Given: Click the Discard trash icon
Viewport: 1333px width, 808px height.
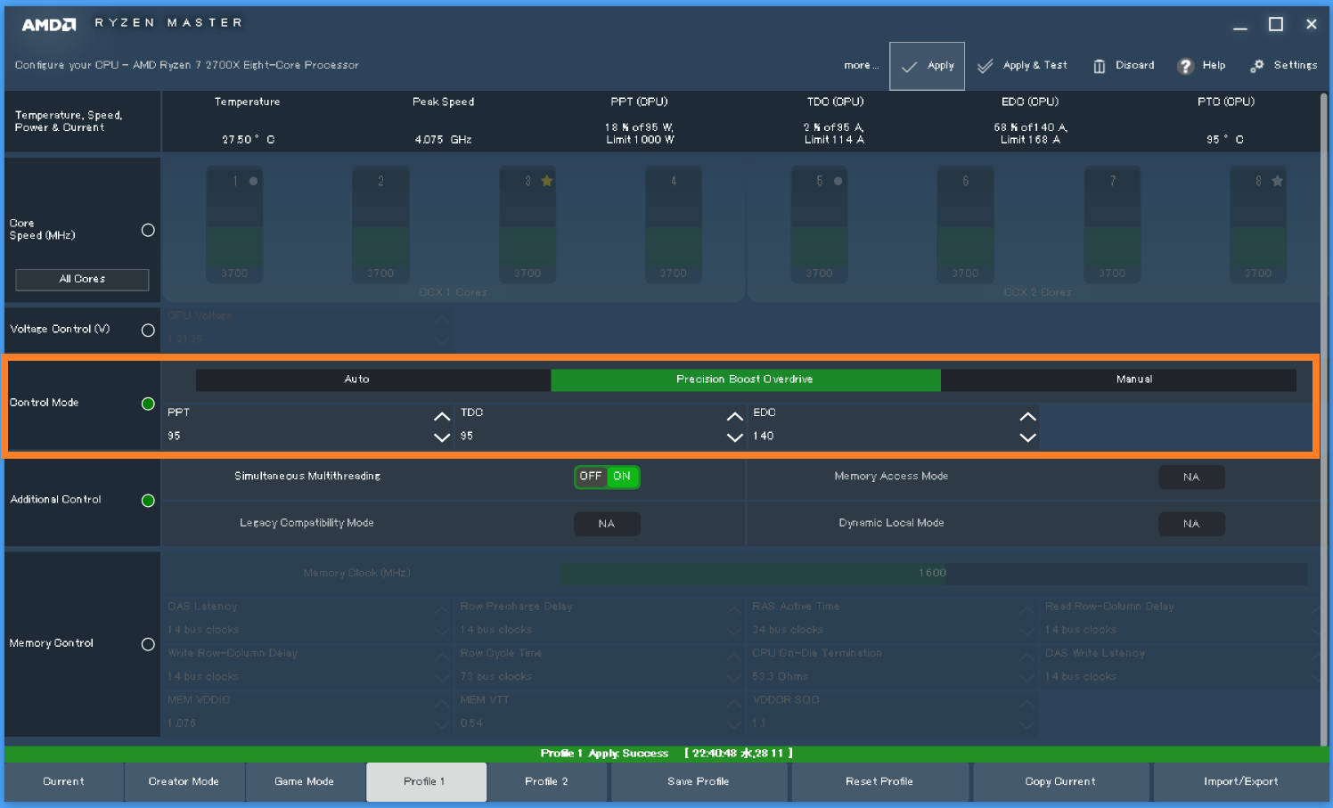Looking at the screenshot, I should tap(1100, 66).
